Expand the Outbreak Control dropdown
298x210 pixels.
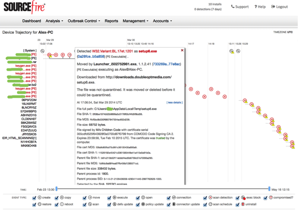click(x=84, y=21)
